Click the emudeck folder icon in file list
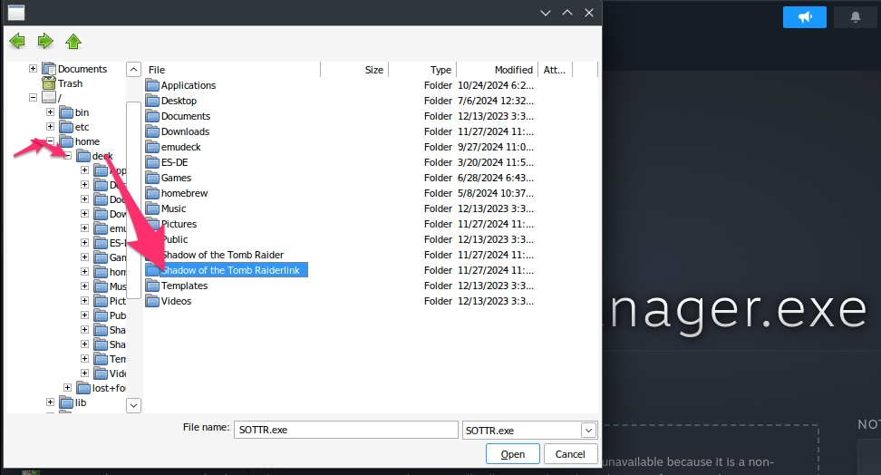881x475 pixels. coord(152,147)
